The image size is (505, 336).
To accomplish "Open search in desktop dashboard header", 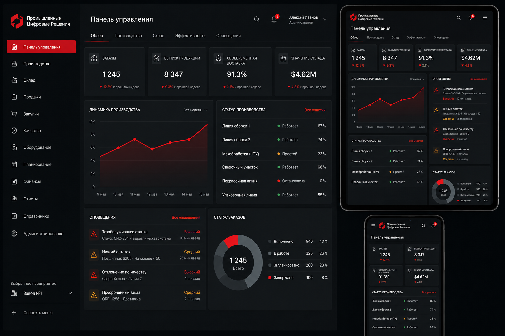I will 257,19.
